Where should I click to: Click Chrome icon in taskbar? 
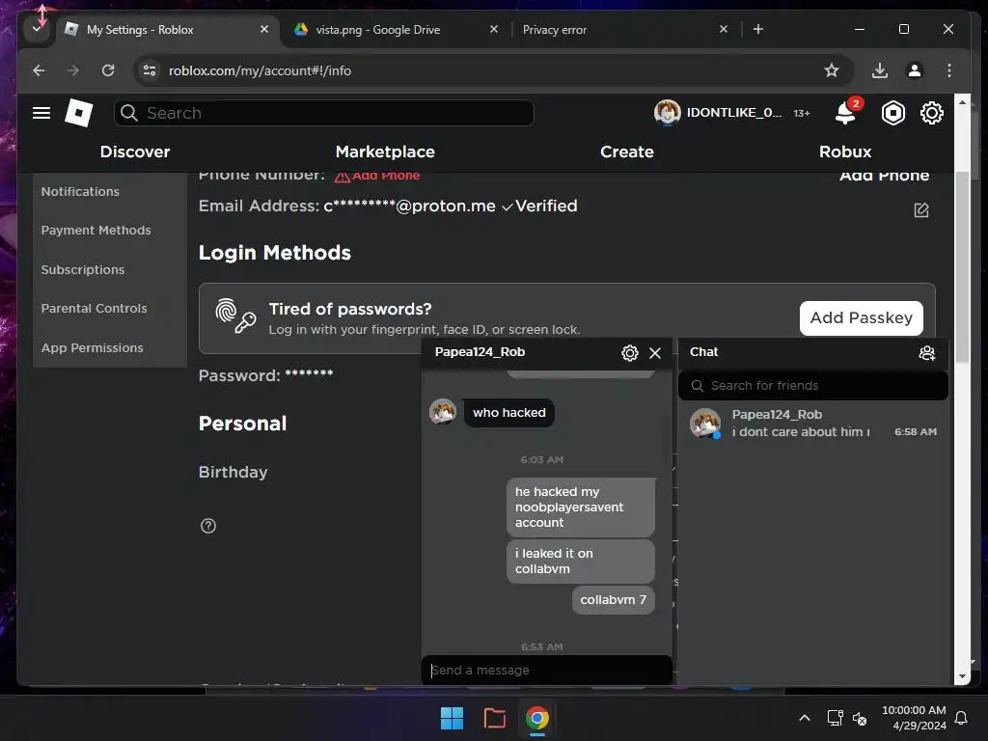536,718
